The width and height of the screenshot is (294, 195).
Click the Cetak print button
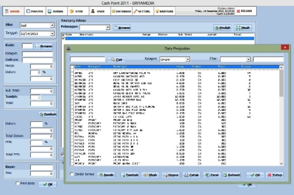[191, 175]
